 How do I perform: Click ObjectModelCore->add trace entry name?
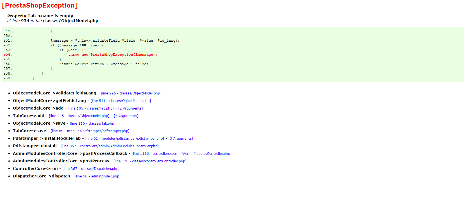point(38,108)
